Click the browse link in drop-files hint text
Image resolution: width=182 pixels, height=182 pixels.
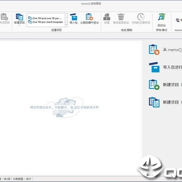click(77, 107)
